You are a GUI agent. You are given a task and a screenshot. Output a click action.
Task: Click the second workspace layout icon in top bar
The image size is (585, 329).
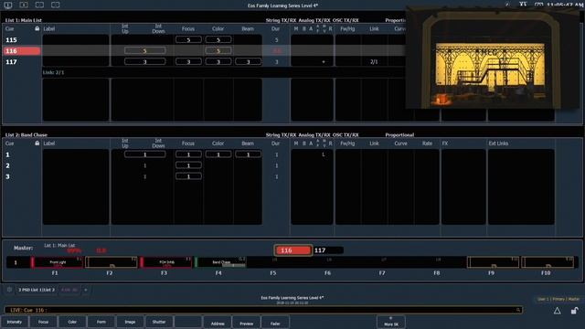(24, 5)
